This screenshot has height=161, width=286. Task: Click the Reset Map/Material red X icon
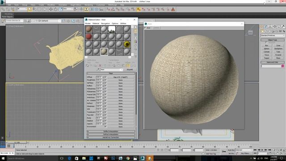[x=100, y=66]
